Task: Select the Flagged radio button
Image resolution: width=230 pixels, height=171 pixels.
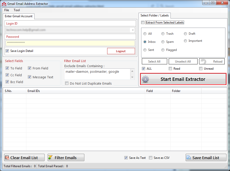Action: (x=163, y=50)
